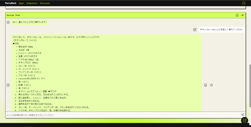Regenerate the chicken curry recipe response
Image resolution: width=251 pixels, height=127 pixels.
click(x=211, y=85)
